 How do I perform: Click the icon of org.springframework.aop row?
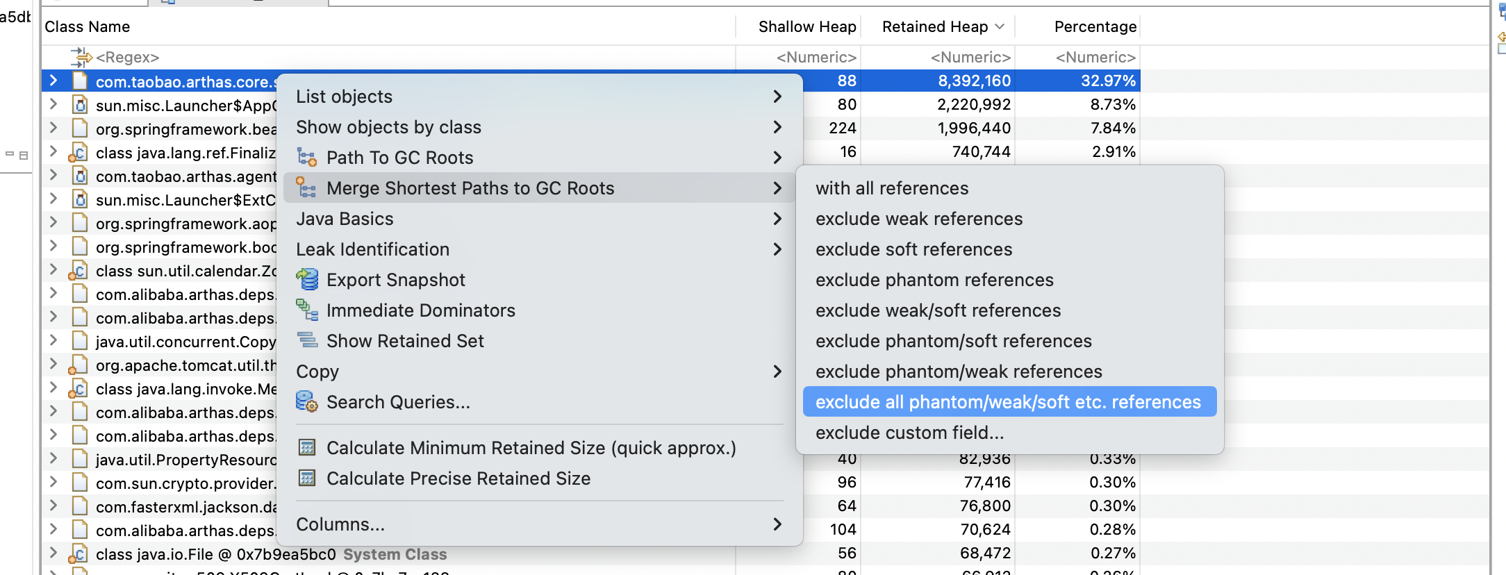tap(81, 223)
